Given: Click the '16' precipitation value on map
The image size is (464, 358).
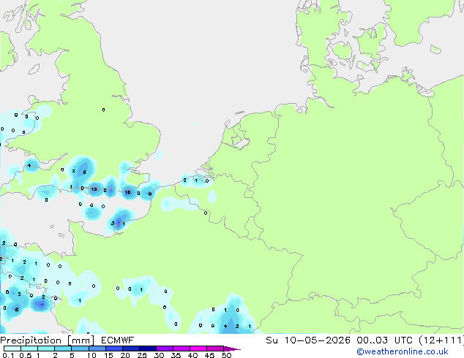Looking at the screenshot, I should click(x=127, y=192).
